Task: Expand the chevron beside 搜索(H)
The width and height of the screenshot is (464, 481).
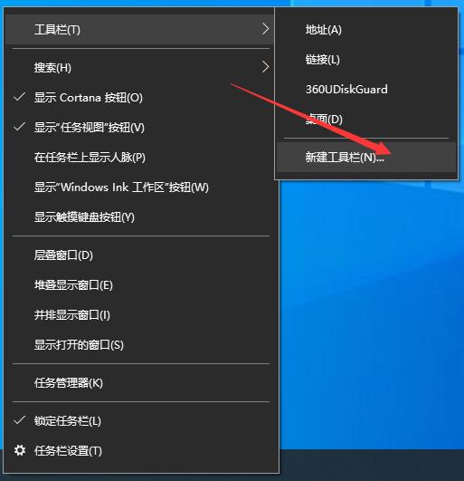Action: point(265,67)
